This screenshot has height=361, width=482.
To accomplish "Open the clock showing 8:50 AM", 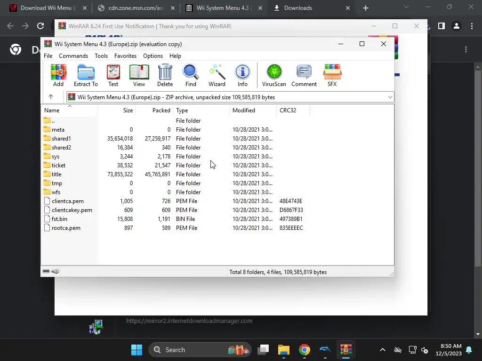I will pos(449,350).
